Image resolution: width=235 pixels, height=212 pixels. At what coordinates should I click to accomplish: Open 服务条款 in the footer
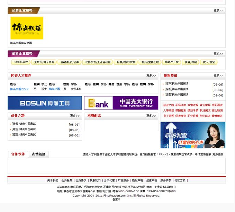point(166,180)
